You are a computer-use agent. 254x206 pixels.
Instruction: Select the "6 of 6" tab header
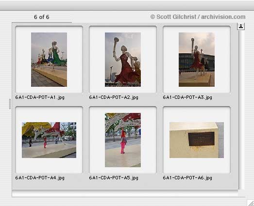click(x=42, y=17)
